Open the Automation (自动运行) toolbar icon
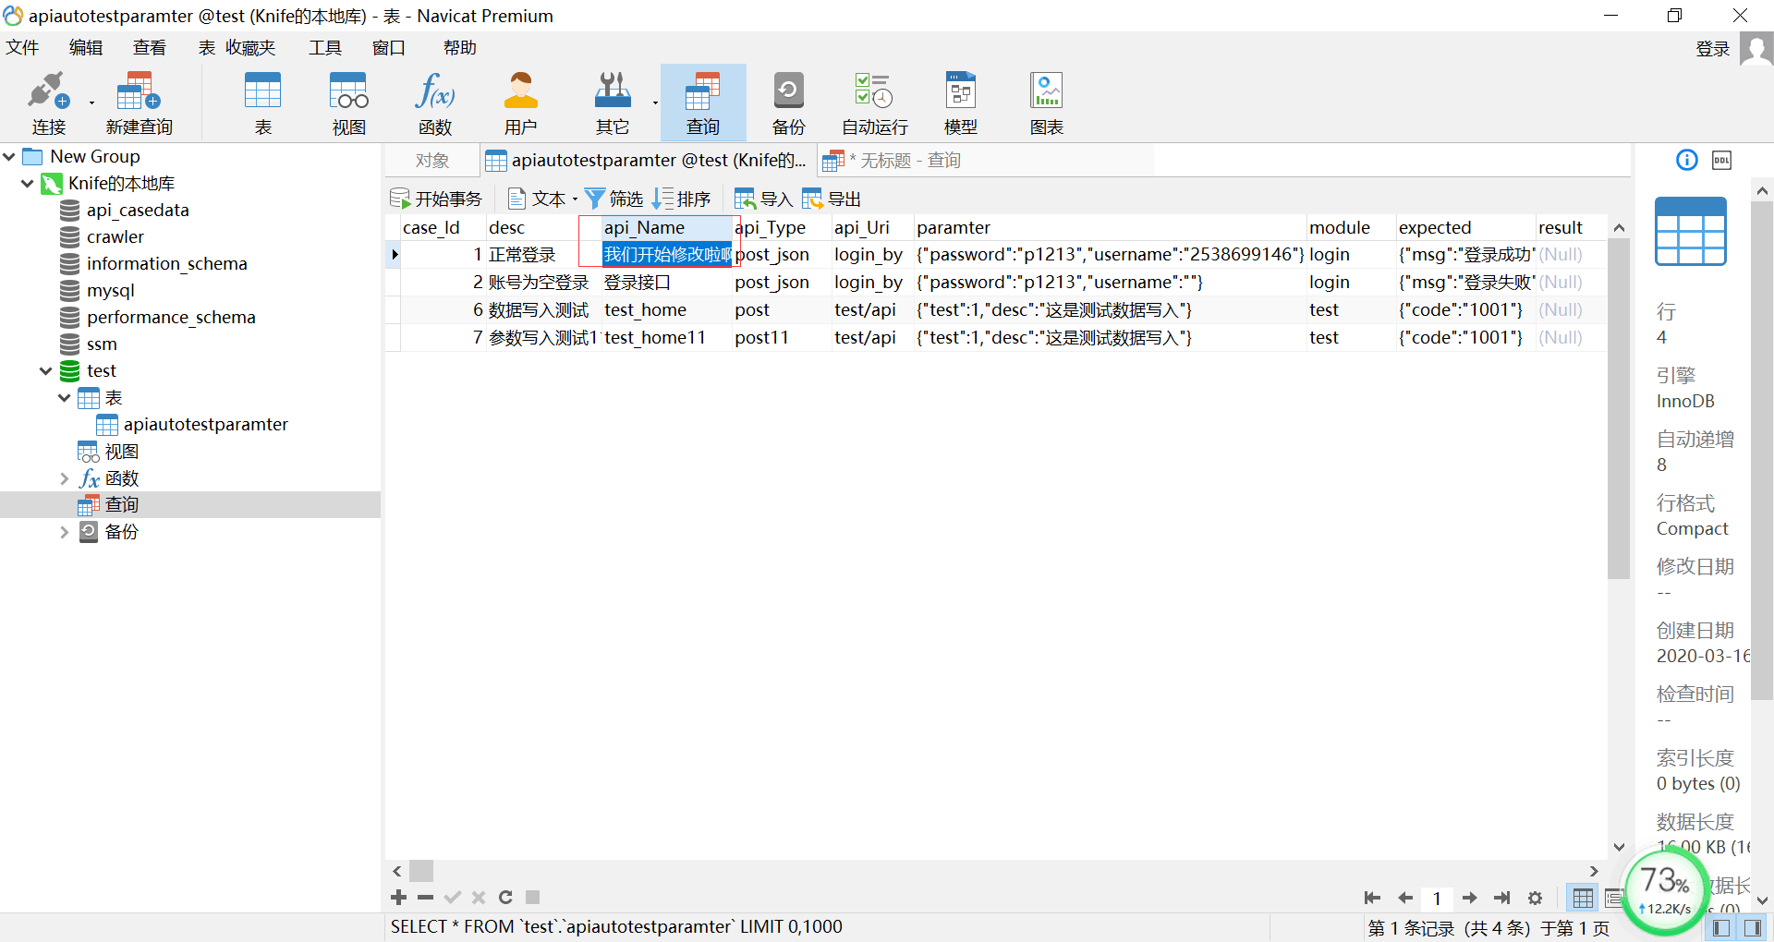Image resolution: width=1774 pixels, height=942 pixels. coord(874,103)
